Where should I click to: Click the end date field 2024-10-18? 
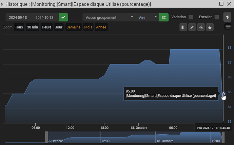point(44,17)
